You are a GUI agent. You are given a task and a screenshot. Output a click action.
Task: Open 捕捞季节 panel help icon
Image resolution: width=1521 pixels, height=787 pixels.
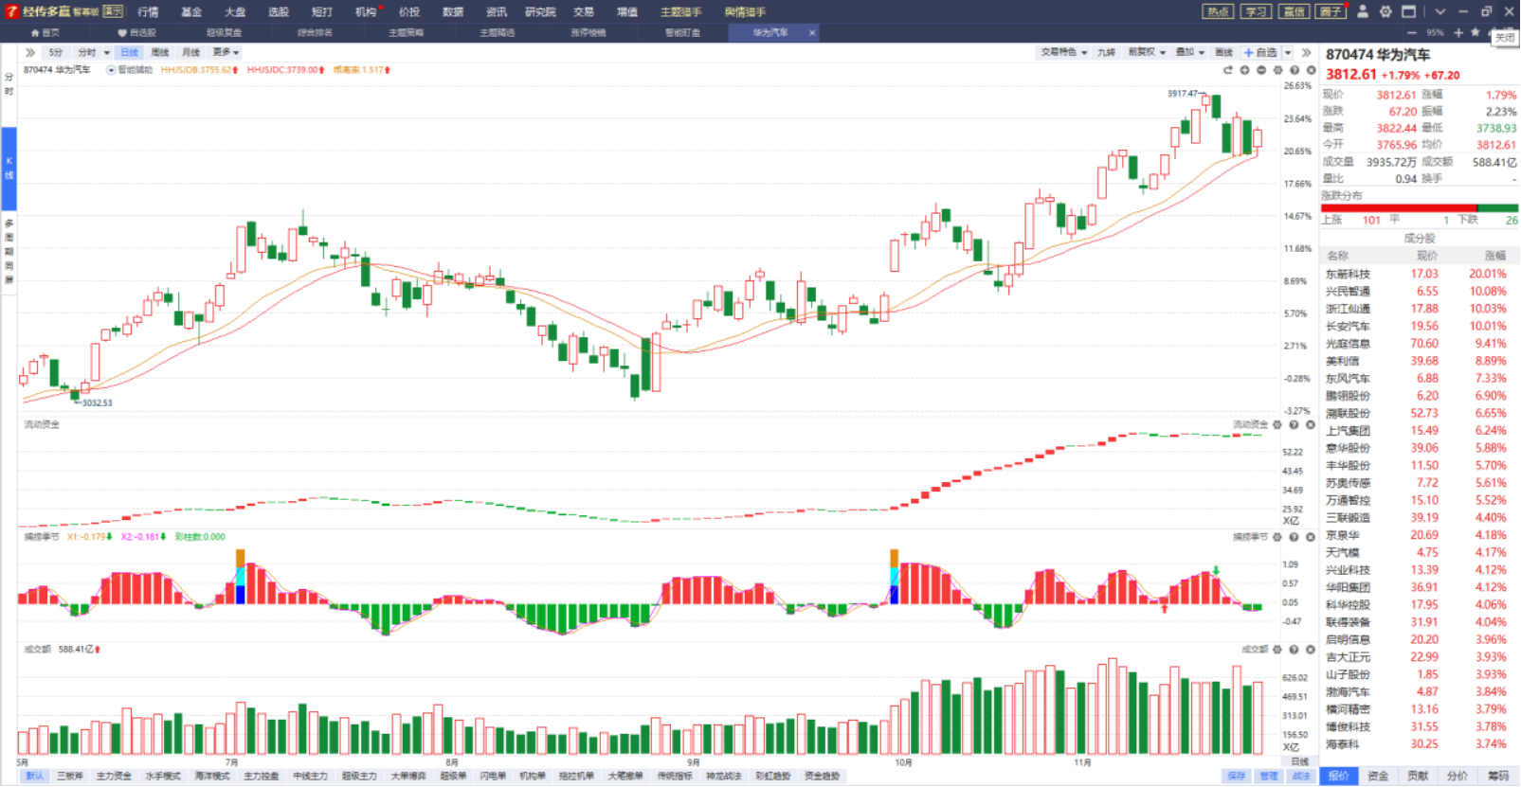[1295, 537]
